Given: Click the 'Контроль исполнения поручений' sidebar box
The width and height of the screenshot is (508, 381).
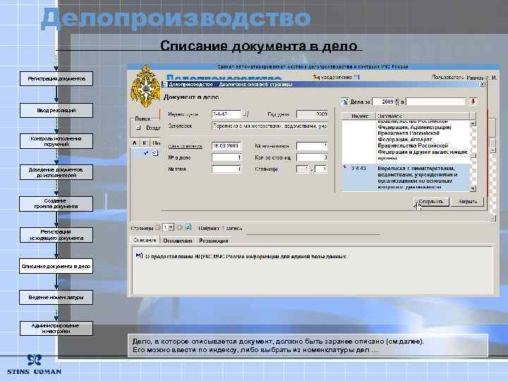Looking at the screenshot, I should coord(56,141).
